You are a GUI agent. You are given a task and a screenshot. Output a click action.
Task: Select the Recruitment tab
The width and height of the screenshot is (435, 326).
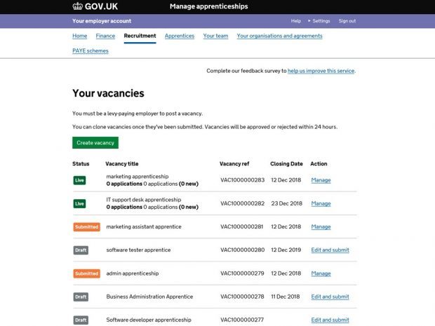click(140, 36)
